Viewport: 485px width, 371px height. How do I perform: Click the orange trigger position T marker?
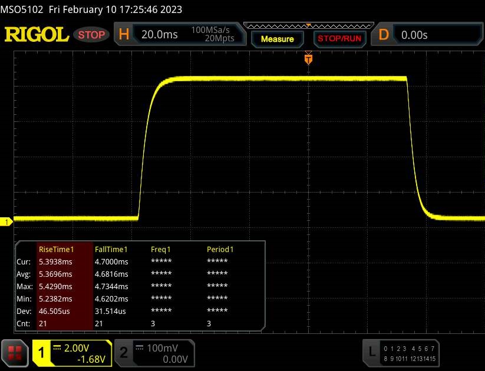[x=308, y=59]
